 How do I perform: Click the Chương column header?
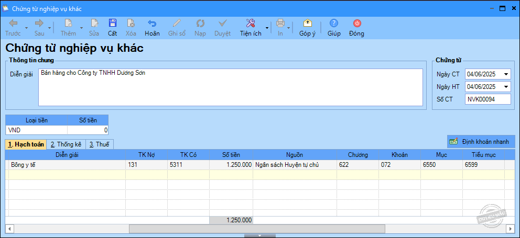[x=358, y=155]
